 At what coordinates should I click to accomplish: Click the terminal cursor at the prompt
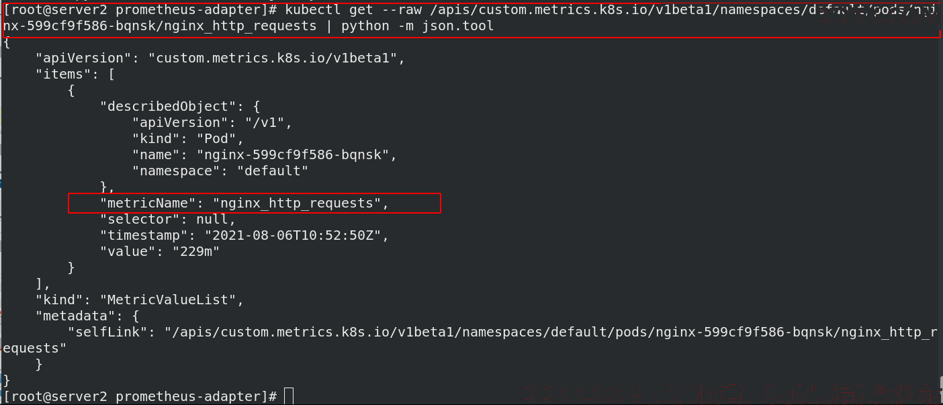(x=289, y=396)
